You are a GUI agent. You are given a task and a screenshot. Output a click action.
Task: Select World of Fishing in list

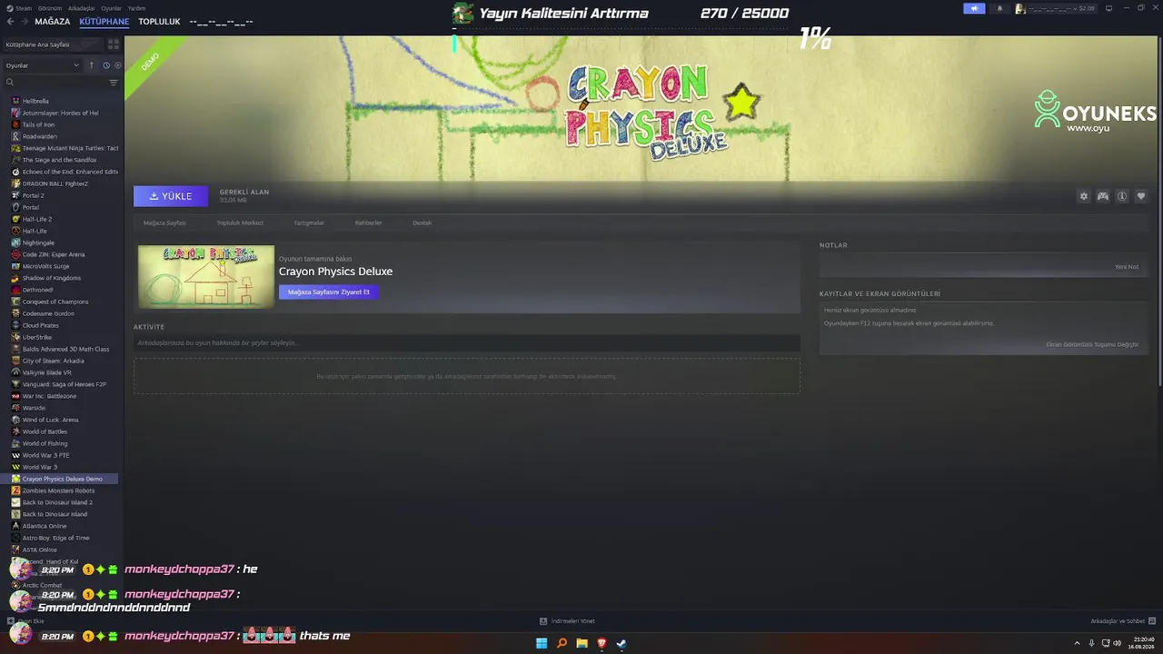click(59, 443)
